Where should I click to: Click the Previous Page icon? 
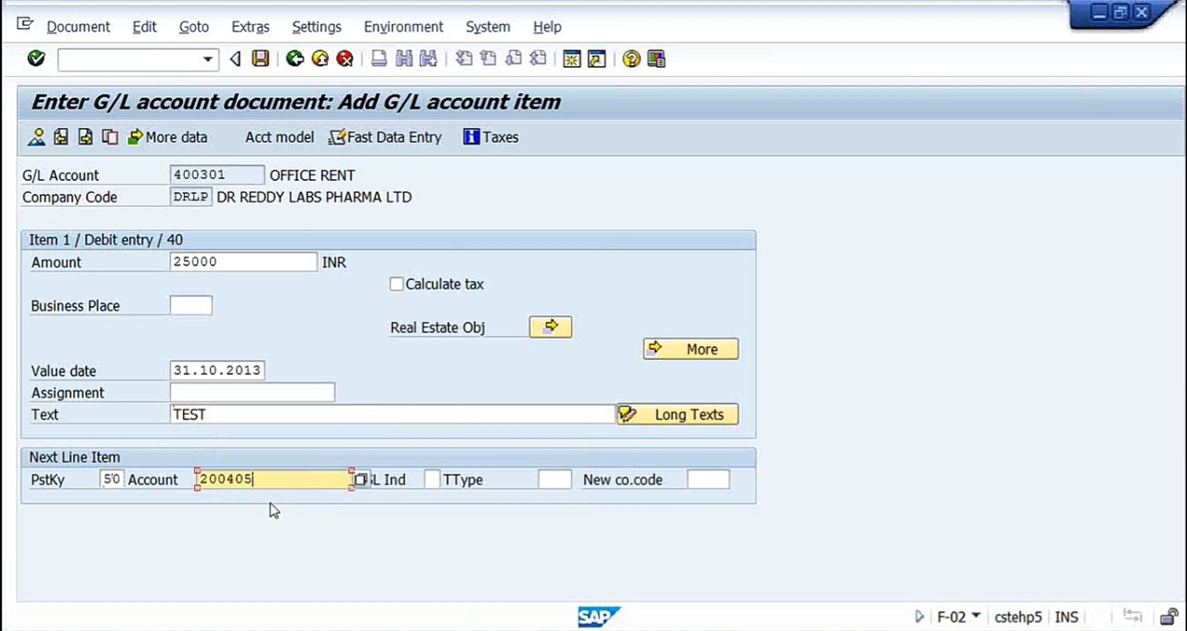click(488, 58)
